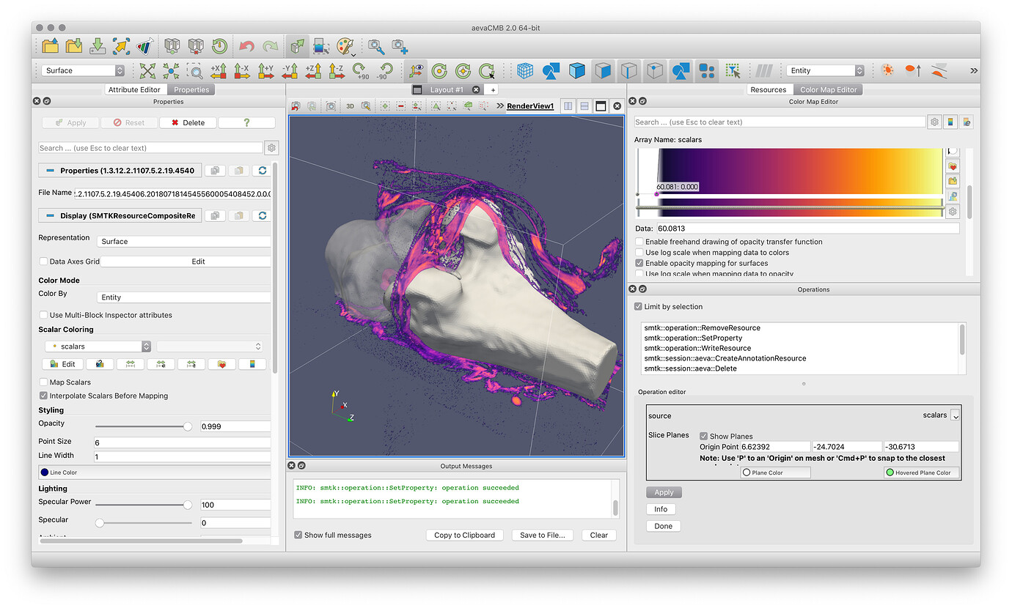The width and height of the screenshot is (1012, 608).
Task: Click the blue mesh grid cube icon
Action: (525, 70)
